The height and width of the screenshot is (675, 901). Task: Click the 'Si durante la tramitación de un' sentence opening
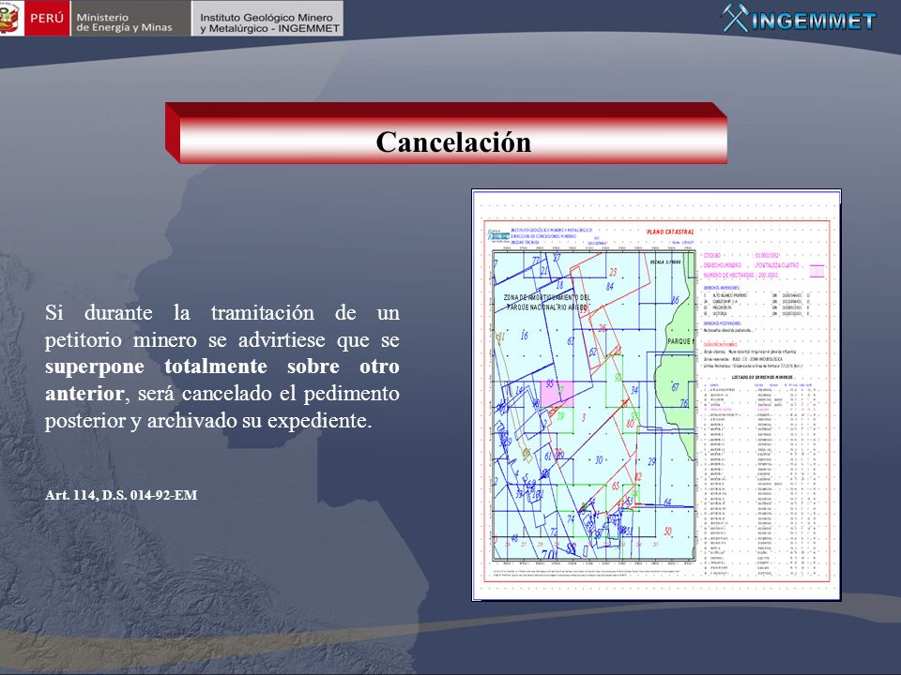point(221,313)
